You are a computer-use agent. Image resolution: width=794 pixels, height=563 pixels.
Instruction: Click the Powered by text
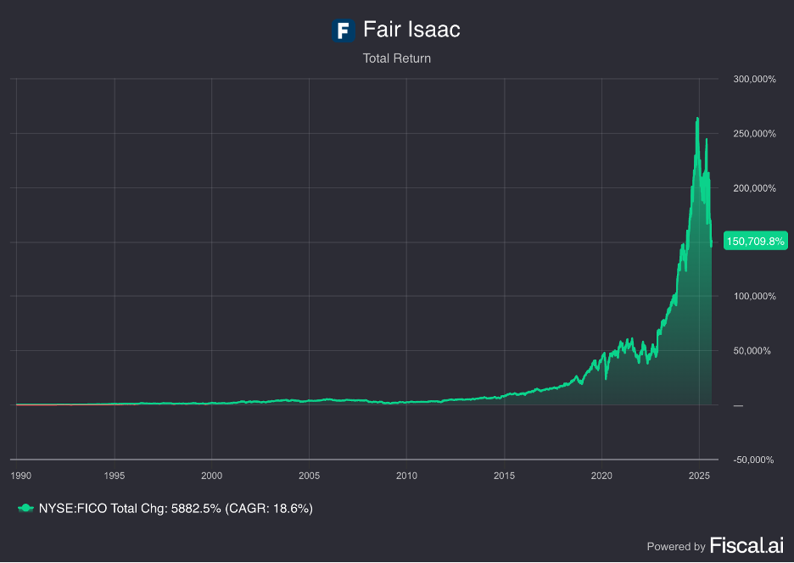(676, 547)
